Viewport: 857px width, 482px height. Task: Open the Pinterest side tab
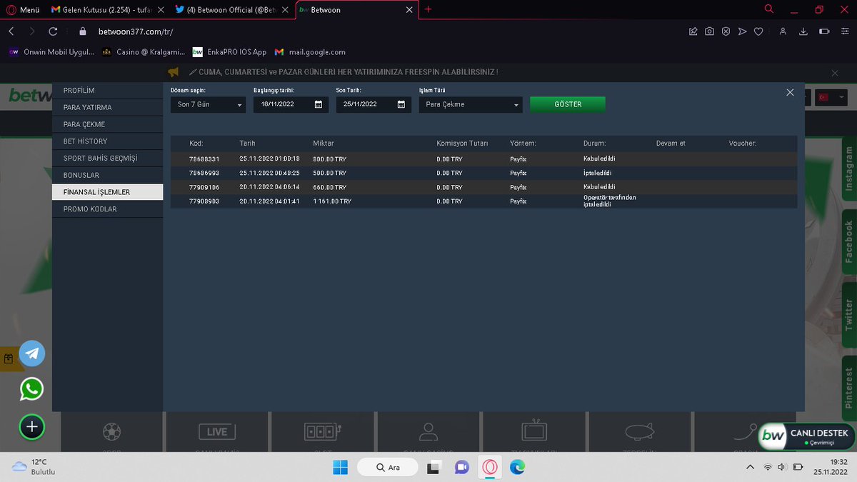[849, 388]
